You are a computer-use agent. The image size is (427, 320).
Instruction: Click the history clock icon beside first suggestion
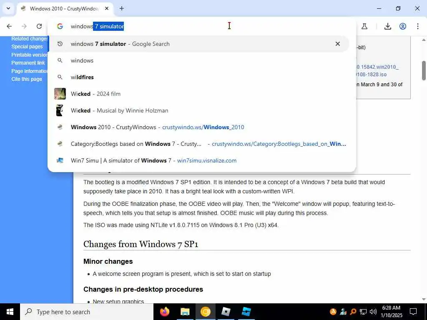(x=60, y=44)
